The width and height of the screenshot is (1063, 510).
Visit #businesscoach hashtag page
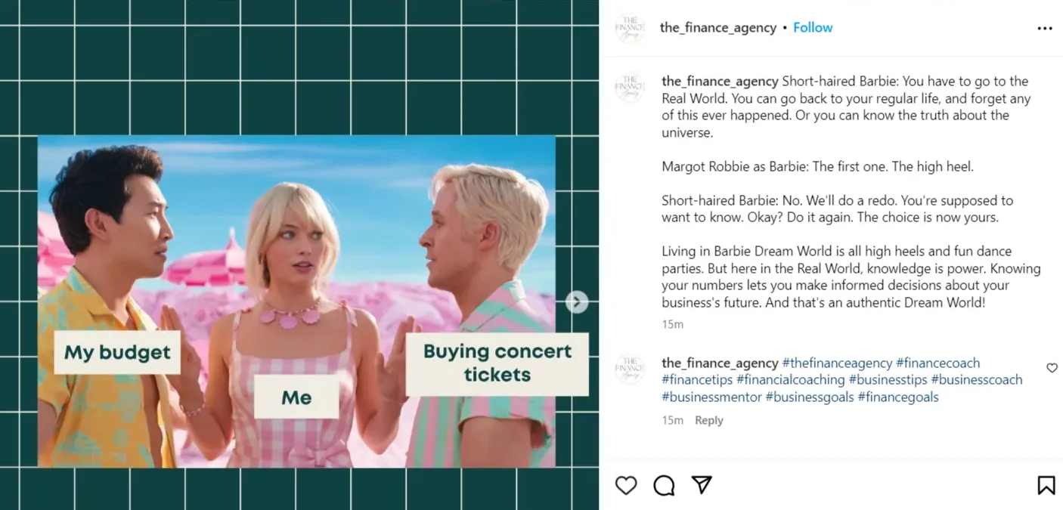pos(976,379)
